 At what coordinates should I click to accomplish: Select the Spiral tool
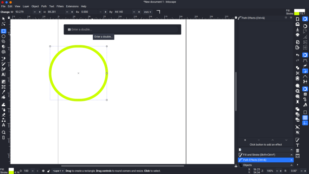pos(4,52)
